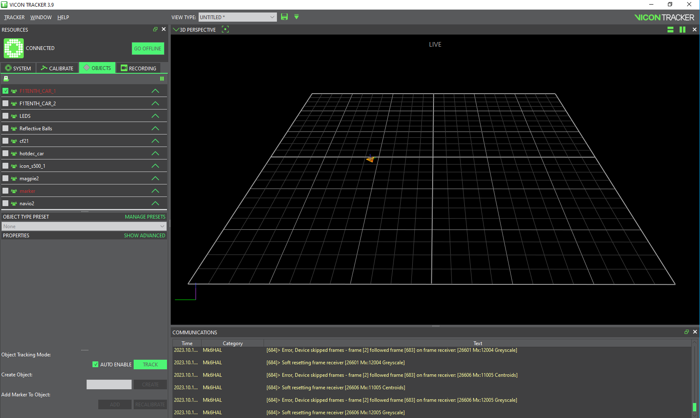Click the save view type icon
This screenshot has width=700, height=418.
pos(284,17)
